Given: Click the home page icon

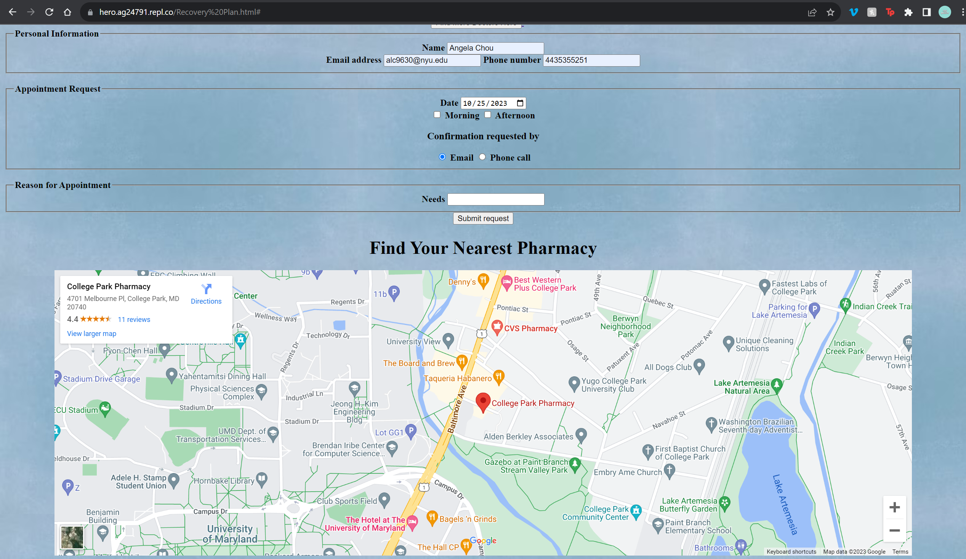Looking at the screenshot, I should [x=67, y=12].
